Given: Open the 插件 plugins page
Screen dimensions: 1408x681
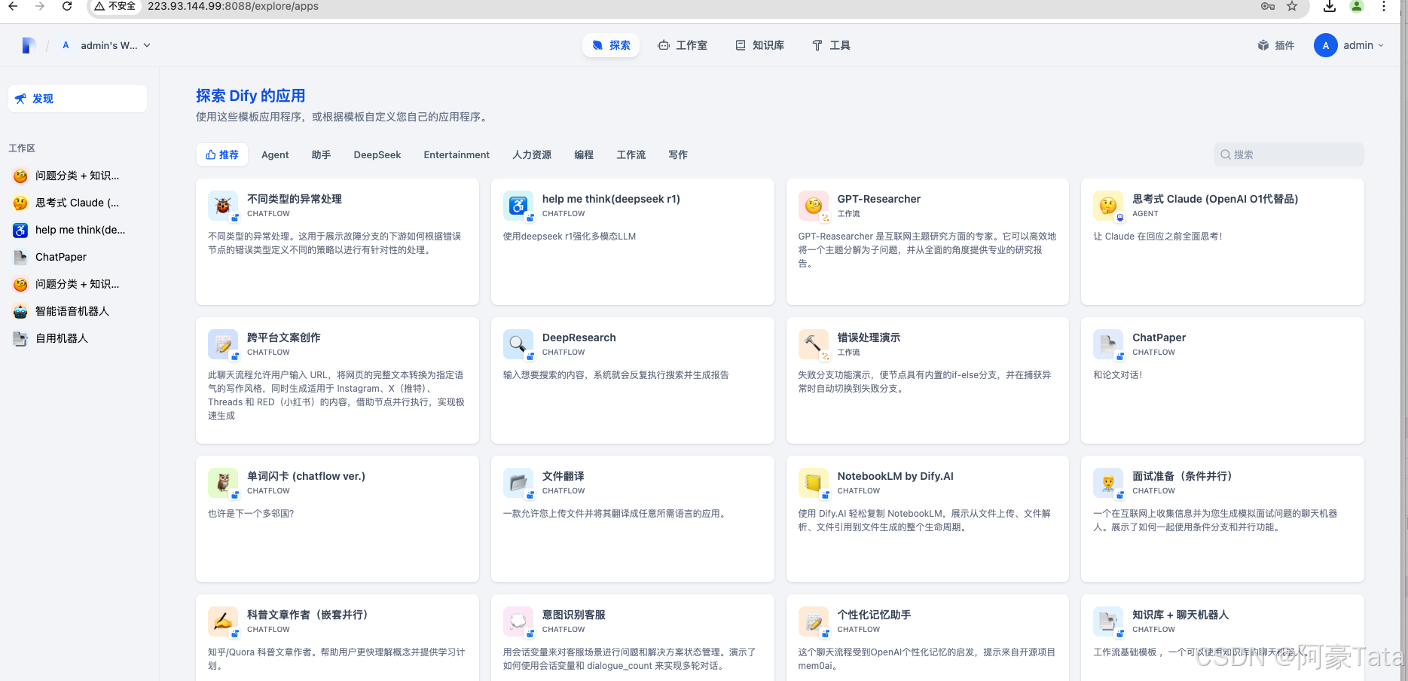Looking at the screenshot, I should click(x=1276, y=45).
